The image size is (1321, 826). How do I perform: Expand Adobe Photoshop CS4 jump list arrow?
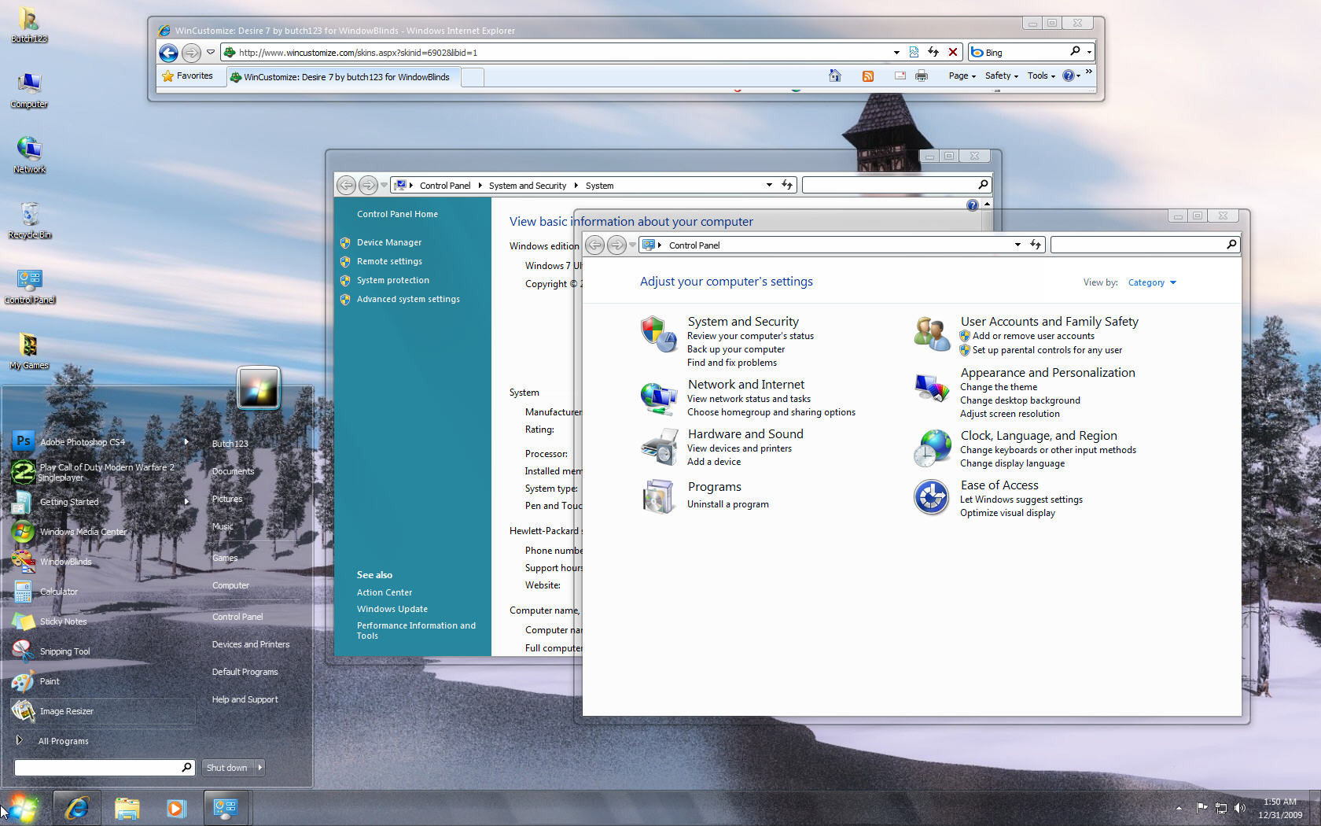pyautogui.click(x=186, y=442)
